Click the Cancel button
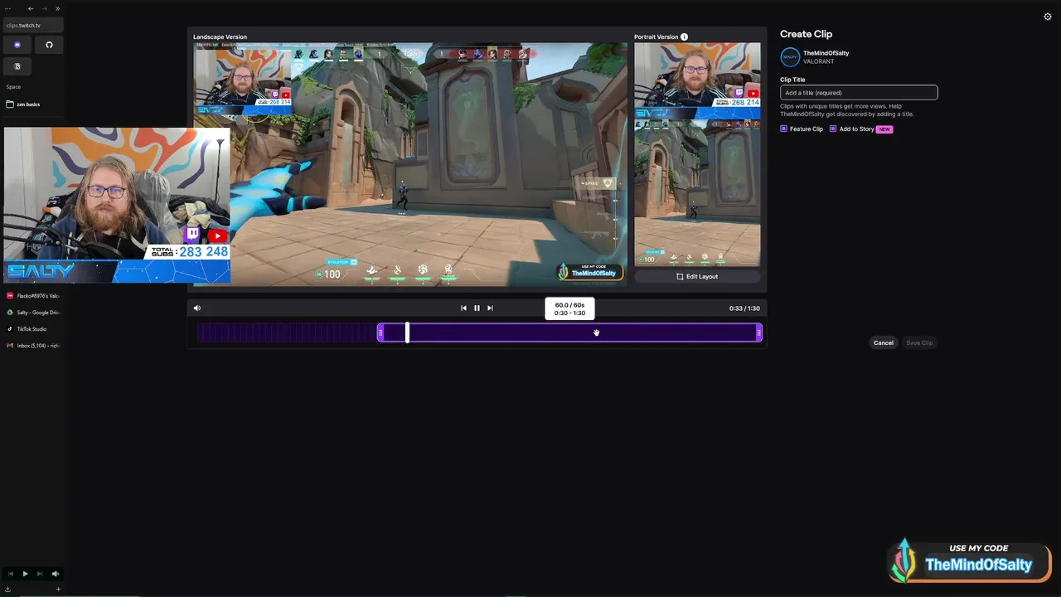This screenshot has width=1061, height=597. [x=884, y=343]
